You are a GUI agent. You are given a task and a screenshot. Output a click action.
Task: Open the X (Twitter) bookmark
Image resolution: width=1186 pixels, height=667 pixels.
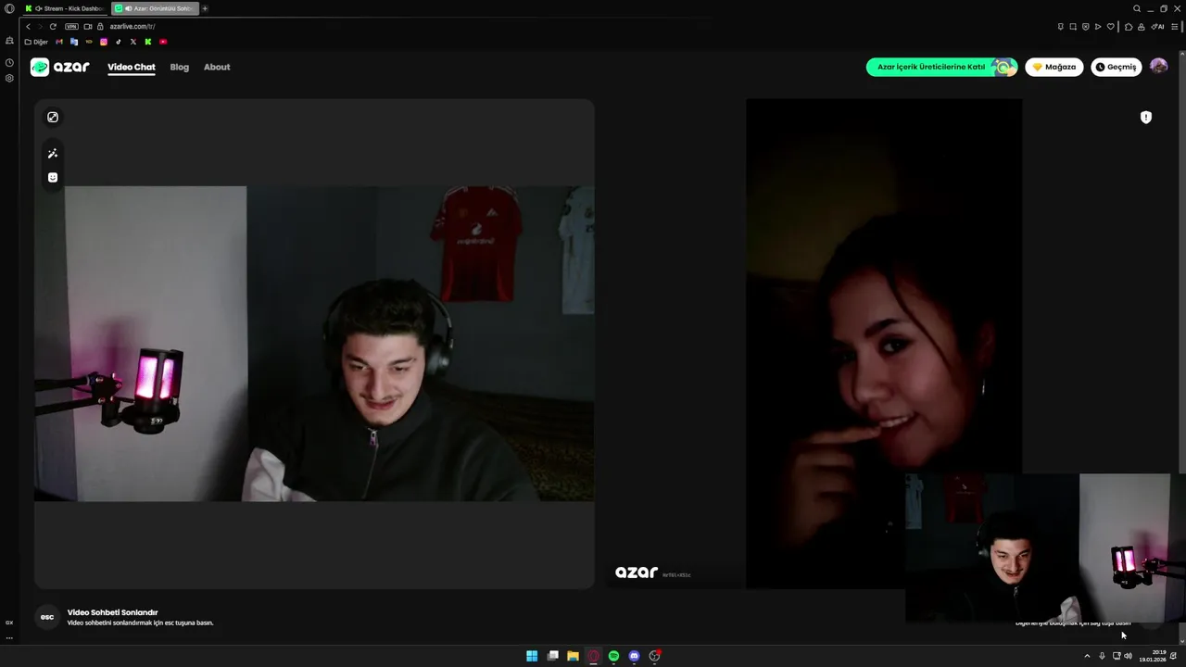133,42
